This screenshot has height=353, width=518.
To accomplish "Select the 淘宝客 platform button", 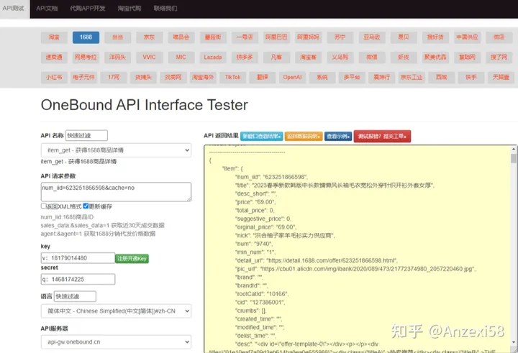I will pos(308,57).
